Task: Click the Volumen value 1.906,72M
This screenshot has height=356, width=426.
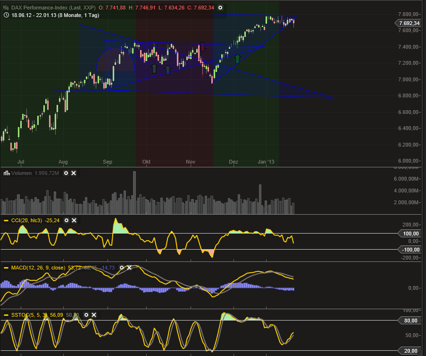Action: coord(47,173)
